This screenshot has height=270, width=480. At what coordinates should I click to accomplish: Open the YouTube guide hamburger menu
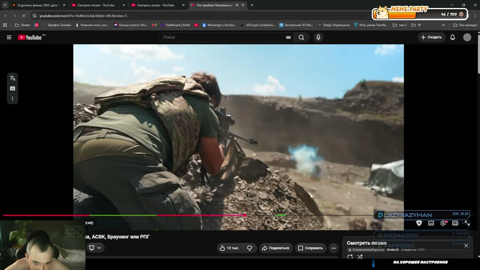click(9, 37)
